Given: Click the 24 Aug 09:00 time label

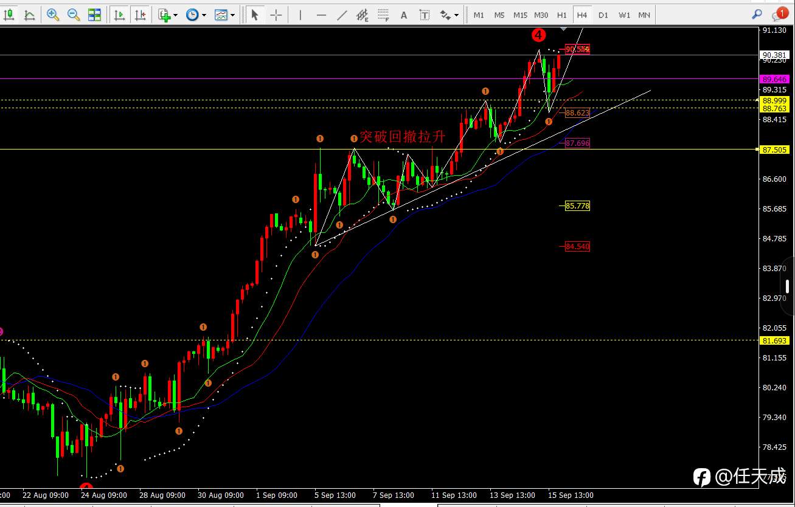Looking at the screenshot, I should (x=104, y=495).
